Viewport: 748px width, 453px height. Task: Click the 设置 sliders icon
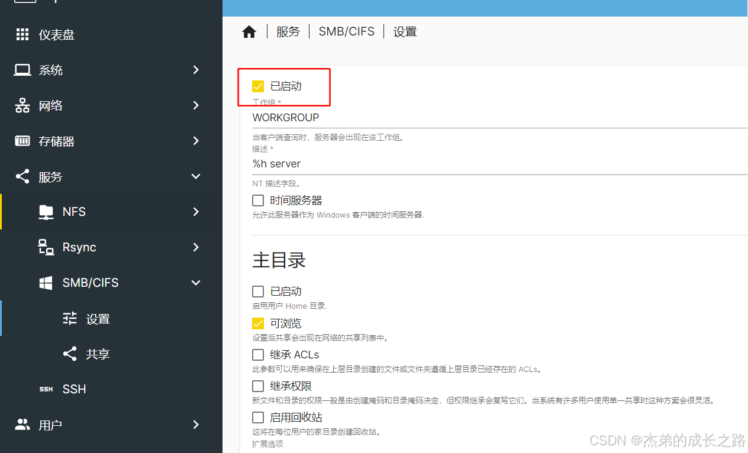70,318
